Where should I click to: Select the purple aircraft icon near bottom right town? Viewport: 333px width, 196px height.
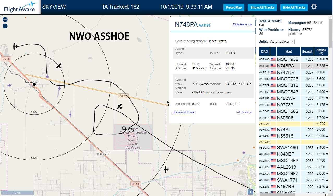[244, 152]
